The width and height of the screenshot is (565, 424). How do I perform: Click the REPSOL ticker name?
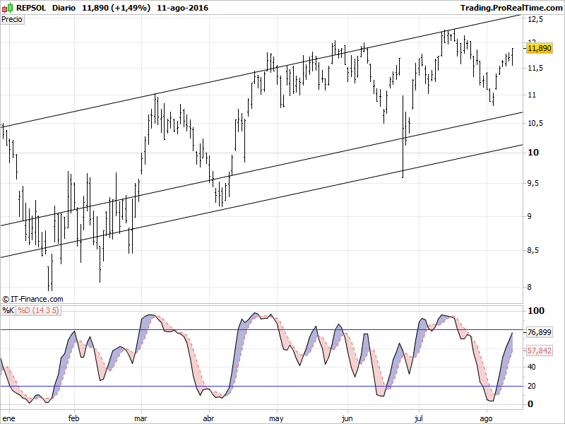(x=32, y=7)
